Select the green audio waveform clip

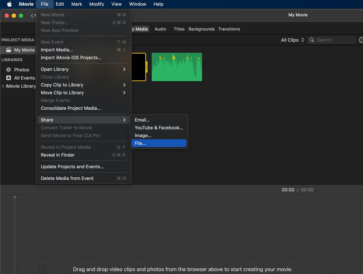coord(177,67)
